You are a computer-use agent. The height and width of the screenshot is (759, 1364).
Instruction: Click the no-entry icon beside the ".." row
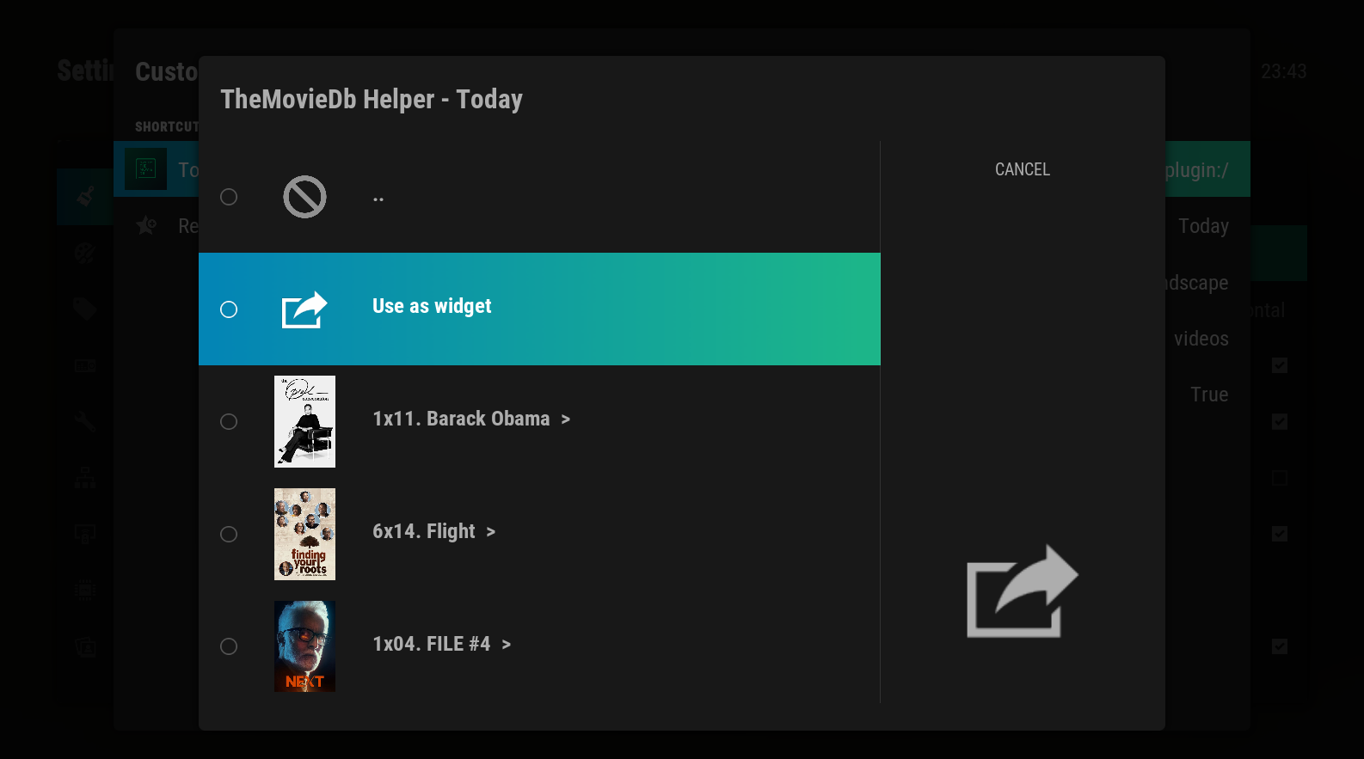[304, 197]
